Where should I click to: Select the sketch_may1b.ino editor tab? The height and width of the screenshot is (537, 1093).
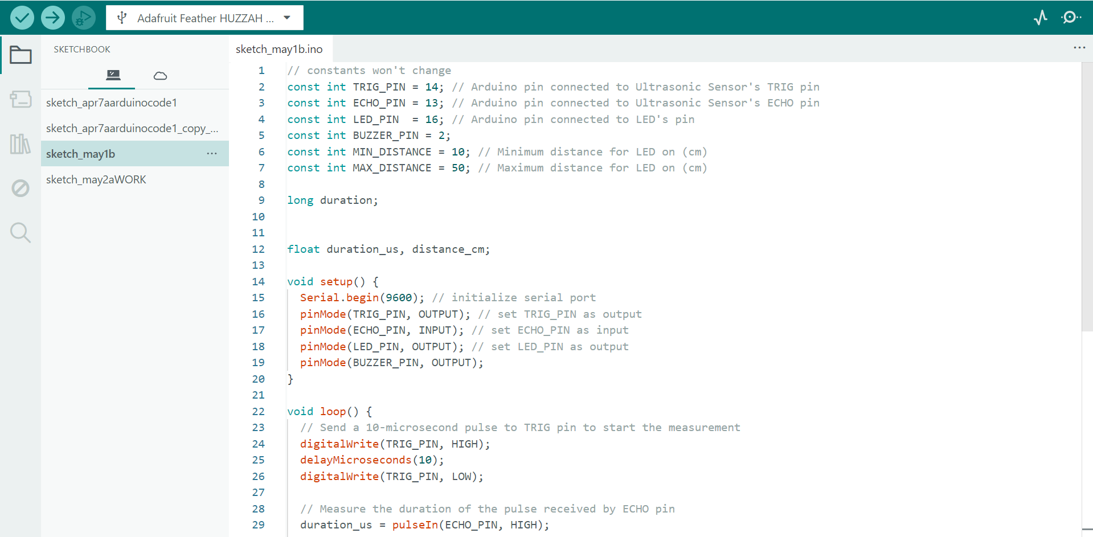click(279, 50)
